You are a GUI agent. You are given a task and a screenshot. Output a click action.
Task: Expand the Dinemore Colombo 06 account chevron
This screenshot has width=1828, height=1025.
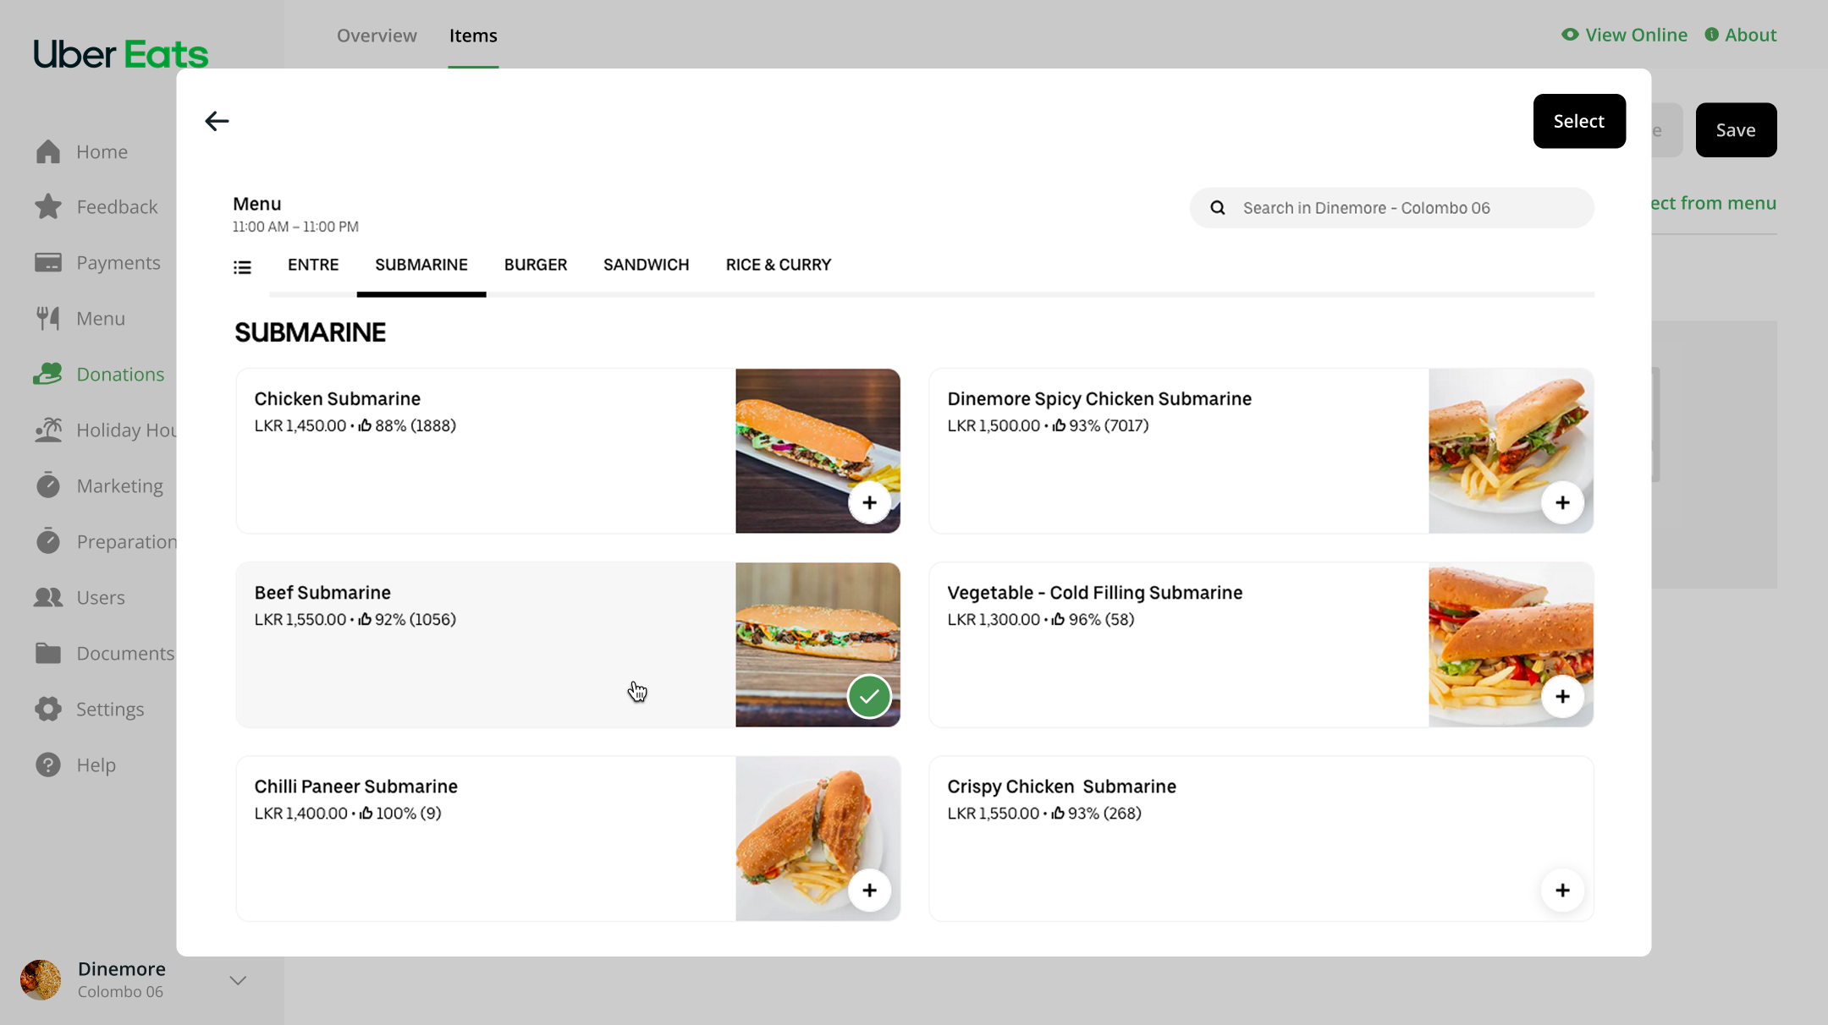coord(238,980)
